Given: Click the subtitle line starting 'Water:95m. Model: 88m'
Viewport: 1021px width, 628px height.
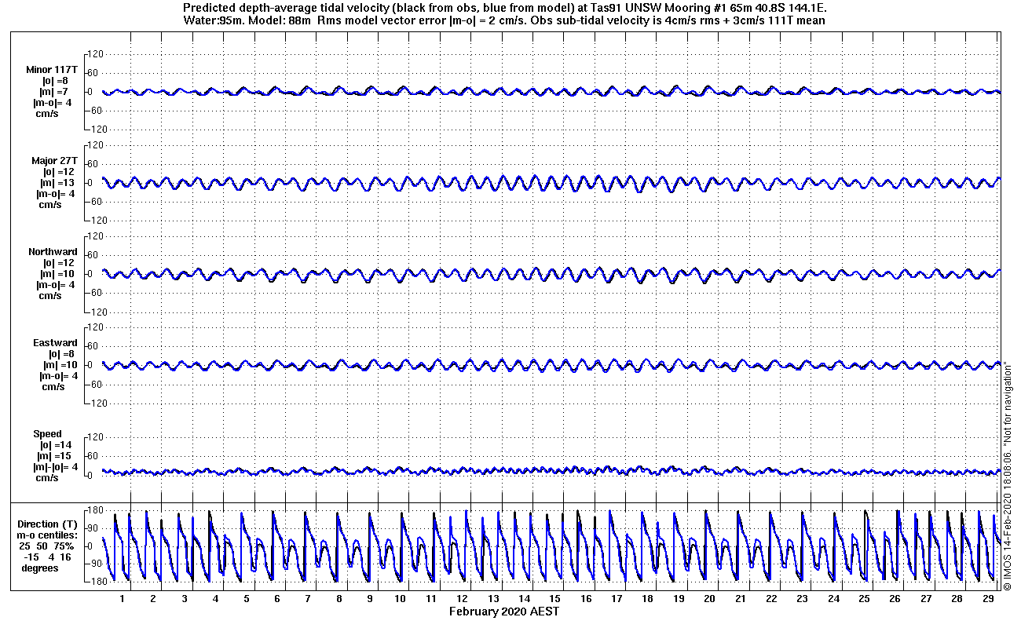Looking at the screenshot, I should coord(504,20).
